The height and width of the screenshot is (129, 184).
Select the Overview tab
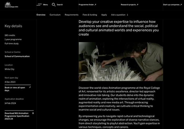[41, 15]
